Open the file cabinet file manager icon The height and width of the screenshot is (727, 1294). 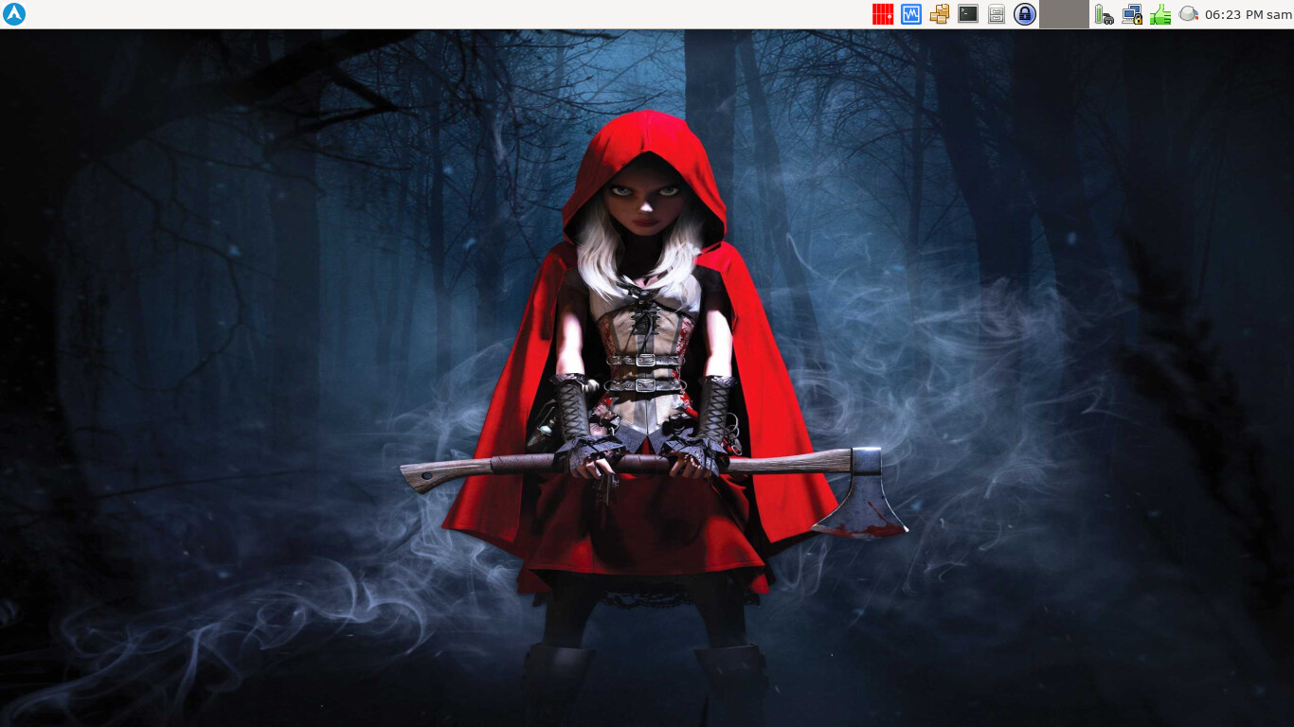(x=997, y=14)
